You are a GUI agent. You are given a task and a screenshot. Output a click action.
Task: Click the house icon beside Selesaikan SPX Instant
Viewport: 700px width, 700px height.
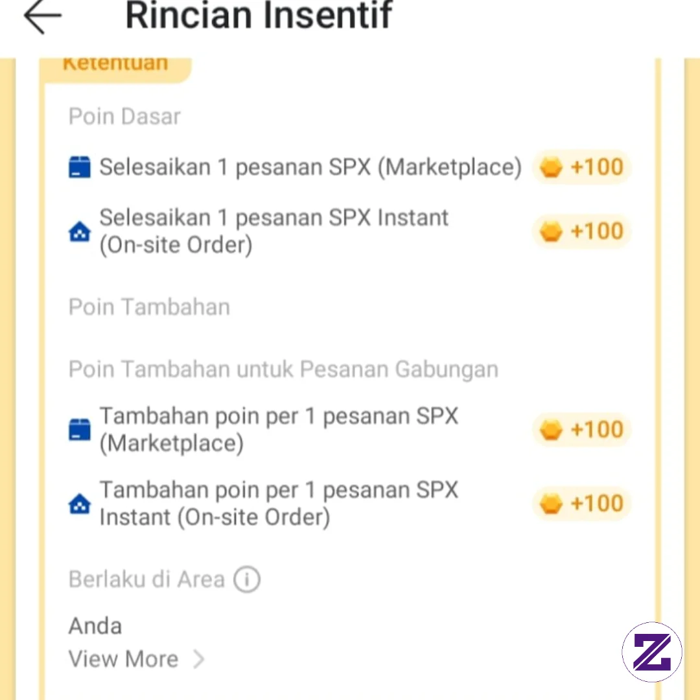pyautogui.click(x=80, y=231)
